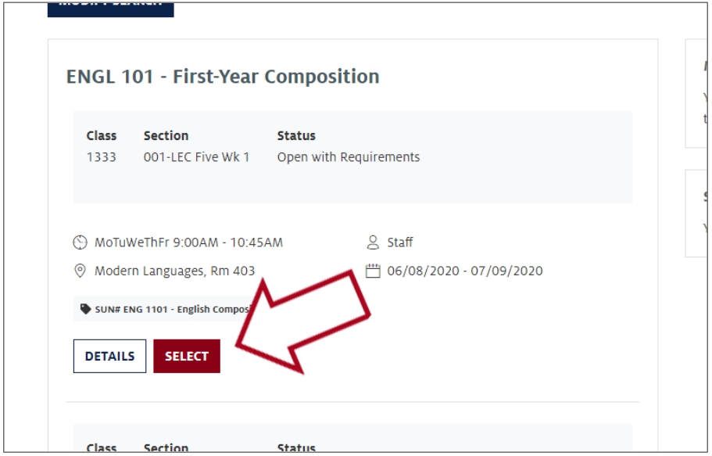Click the location pin icon
The image size is (712, 456).
[80, 271]
